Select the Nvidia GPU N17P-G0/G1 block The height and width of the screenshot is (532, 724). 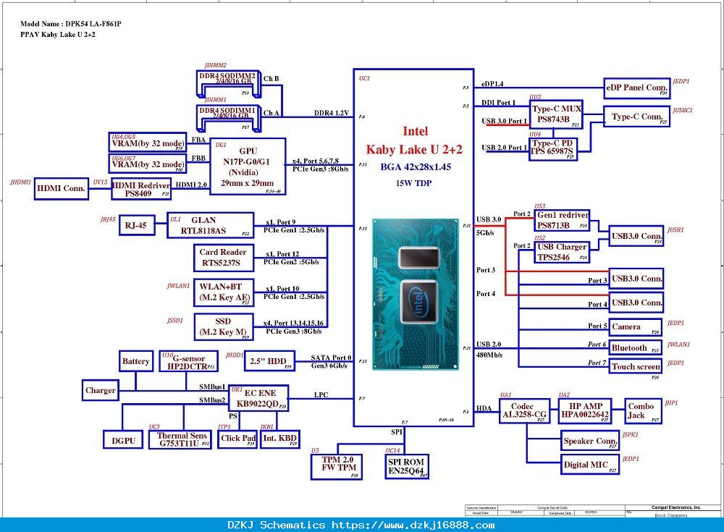click(x=248, y=166)
